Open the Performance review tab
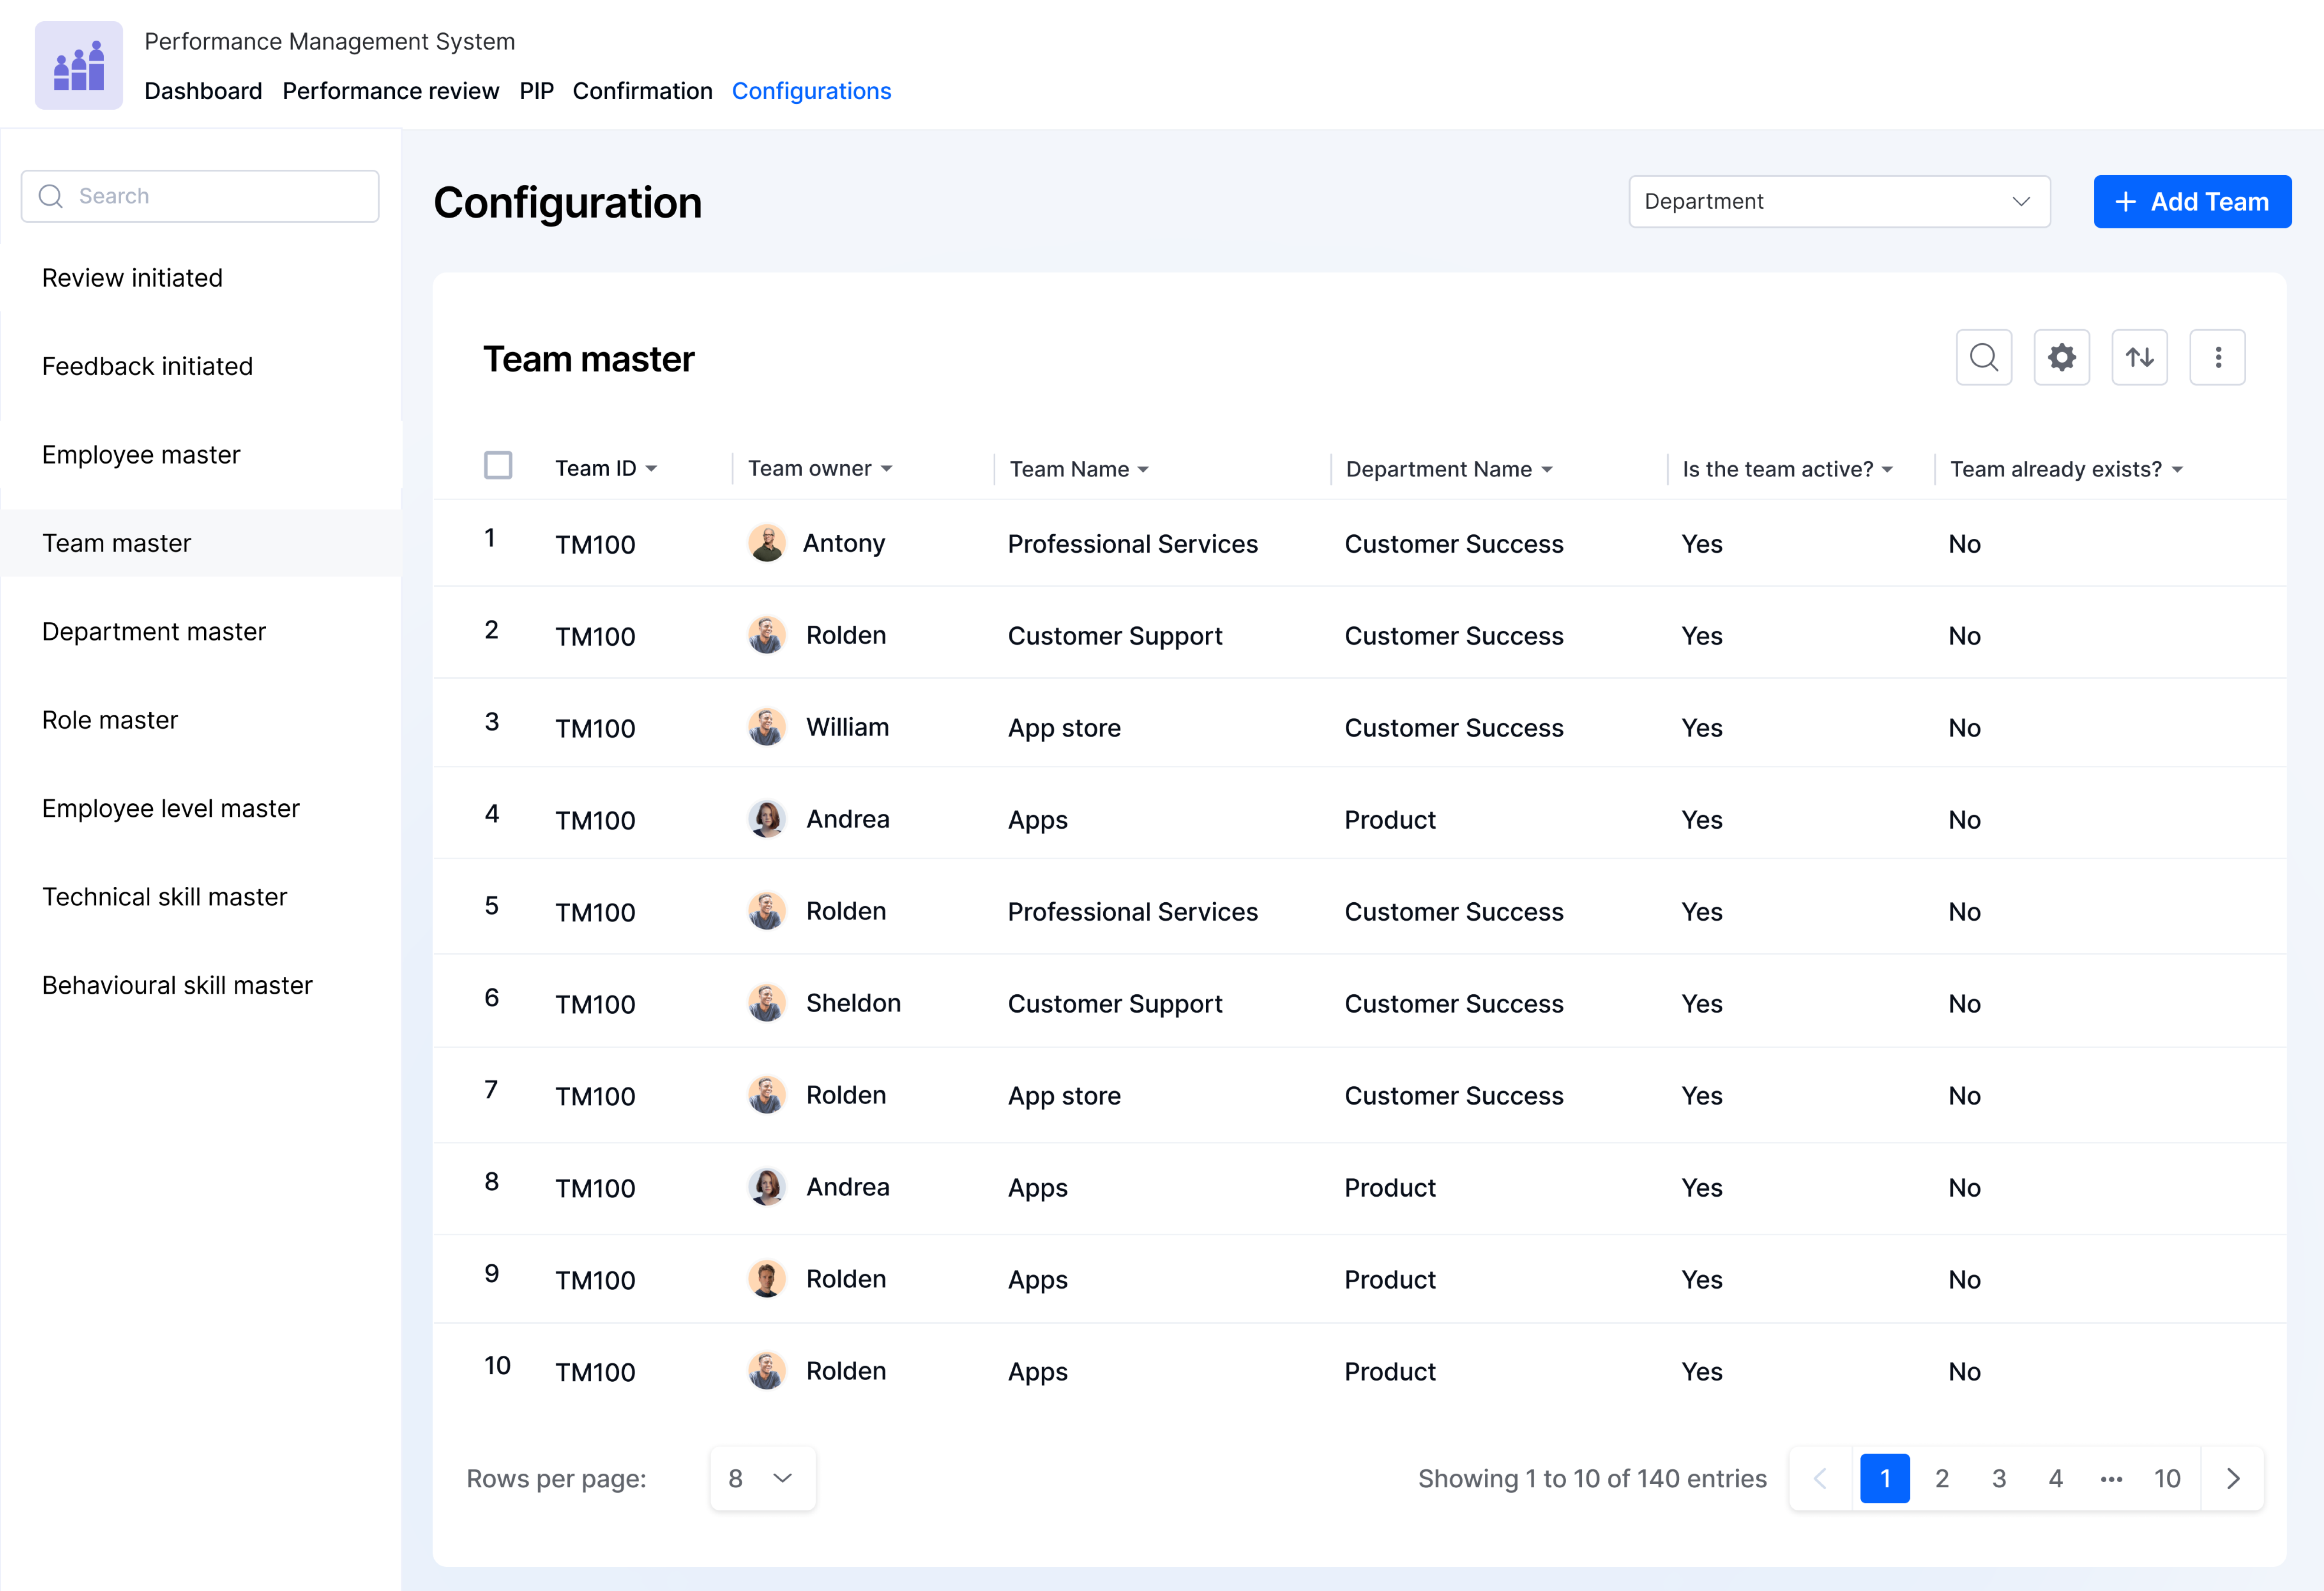 [391, 91]
